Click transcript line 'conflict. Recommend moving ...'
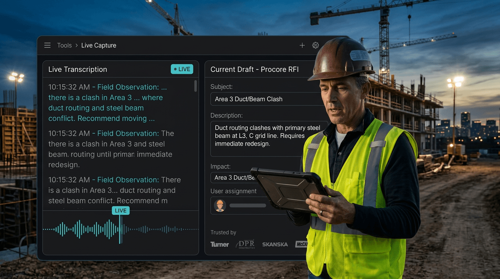This screenshot has height=279, width=500. click(x=102, y=118)
